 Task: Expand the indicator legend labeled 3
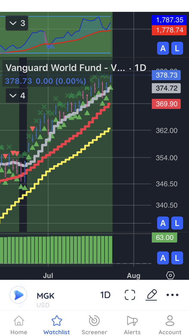tap(17, 23)
